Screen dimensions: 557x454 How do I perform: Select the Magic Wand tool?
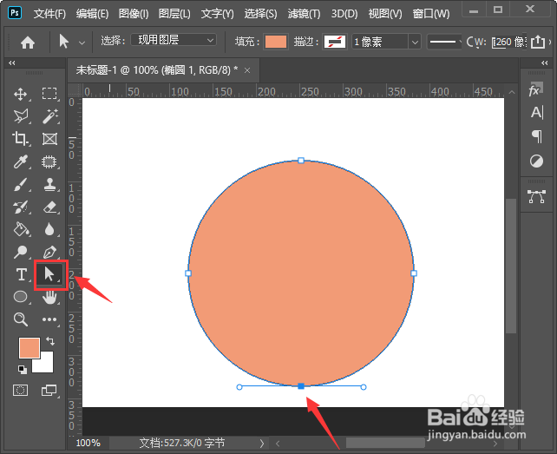pyautogui.click(x=49, y=116)
